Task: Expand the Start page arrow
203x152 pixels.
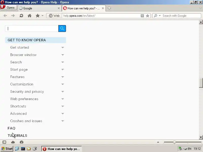Action: [63, 69]
